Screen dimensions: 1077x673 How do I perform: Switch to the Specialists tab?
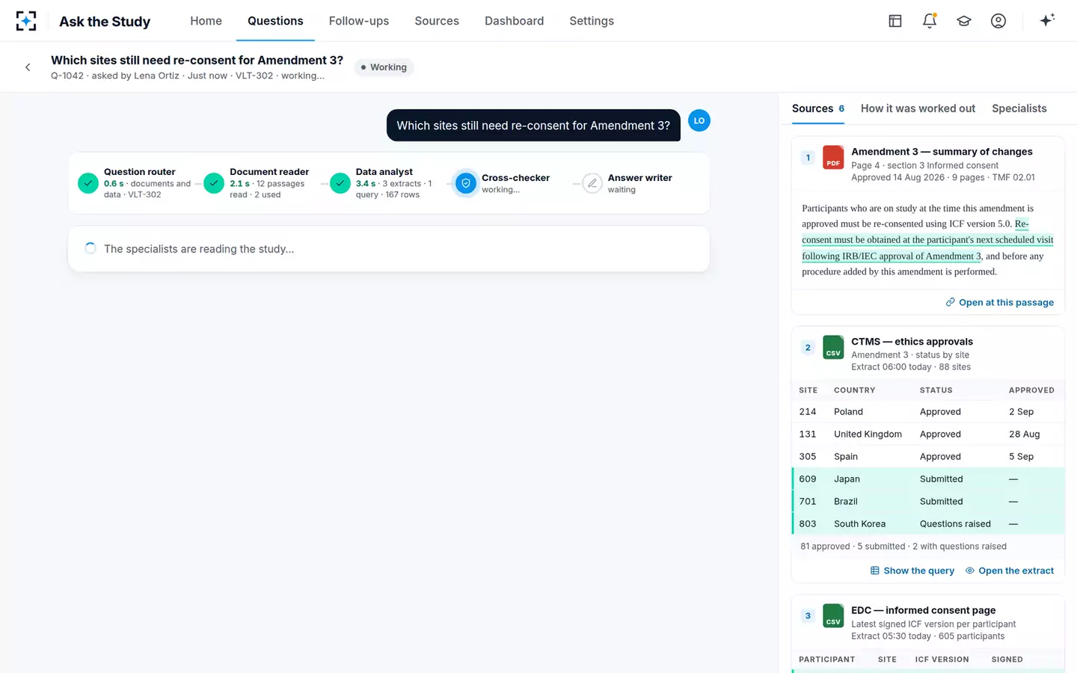(1019, 108)
